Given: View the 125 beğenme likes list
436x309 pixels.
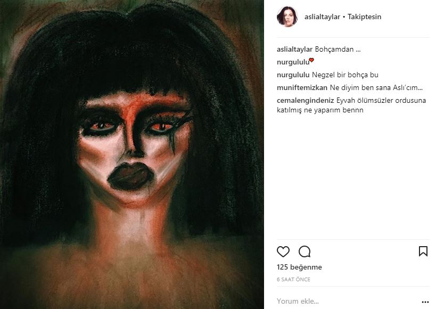Looking at the screenshot, I should coord(299,267).
